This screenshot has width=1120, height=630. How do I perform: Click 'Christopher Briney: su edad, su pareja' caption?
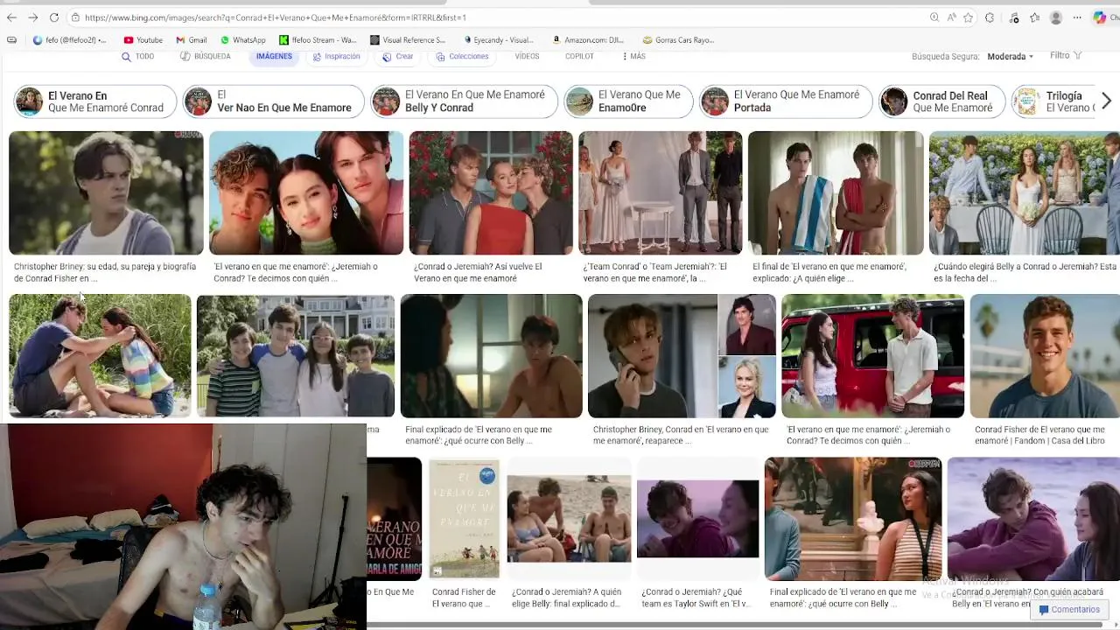[105, 272]
